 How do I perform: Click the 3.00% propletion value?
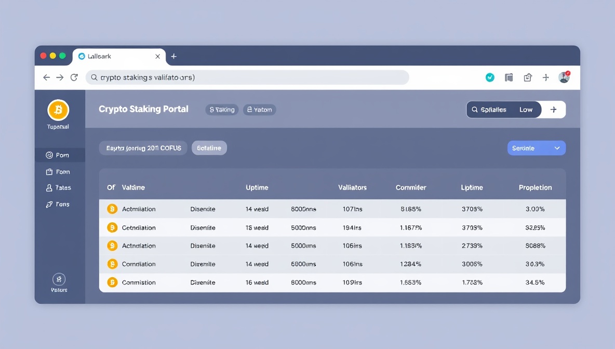coord(535,209)
